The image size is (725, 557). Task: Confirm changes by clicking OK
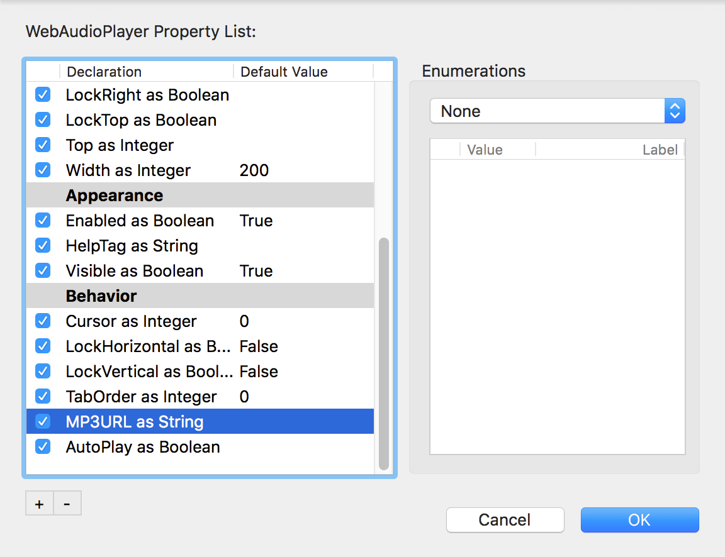point(639,520)
